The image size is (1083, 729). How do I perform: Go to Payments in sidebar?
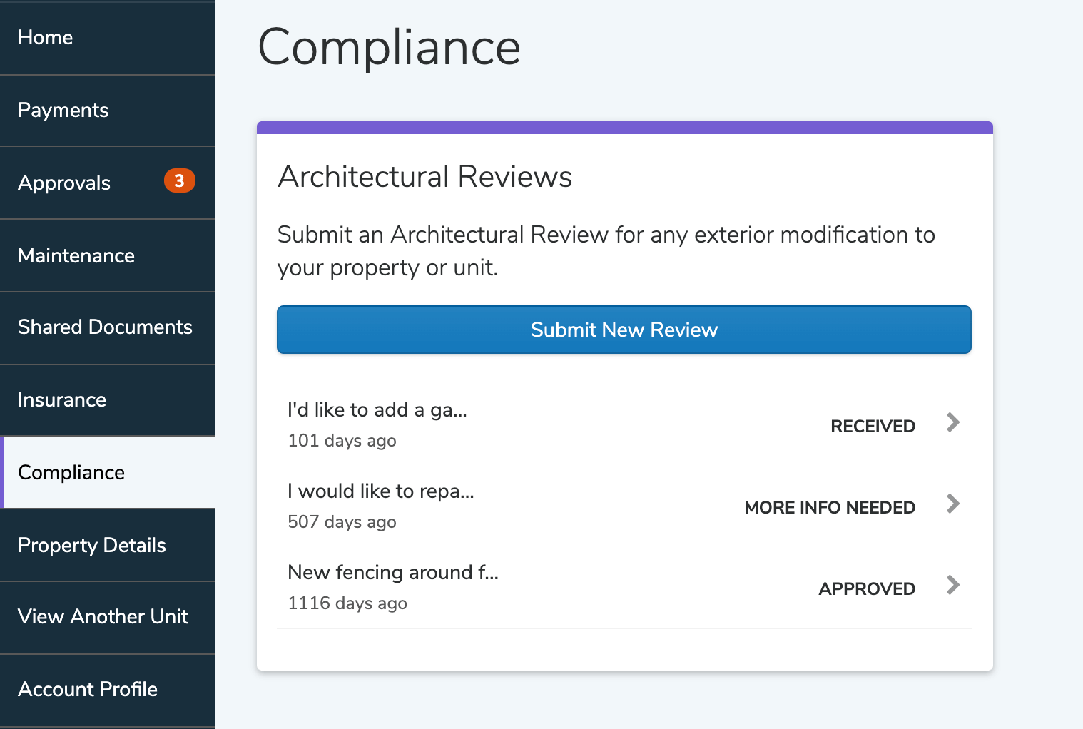[x=63, y=111]
